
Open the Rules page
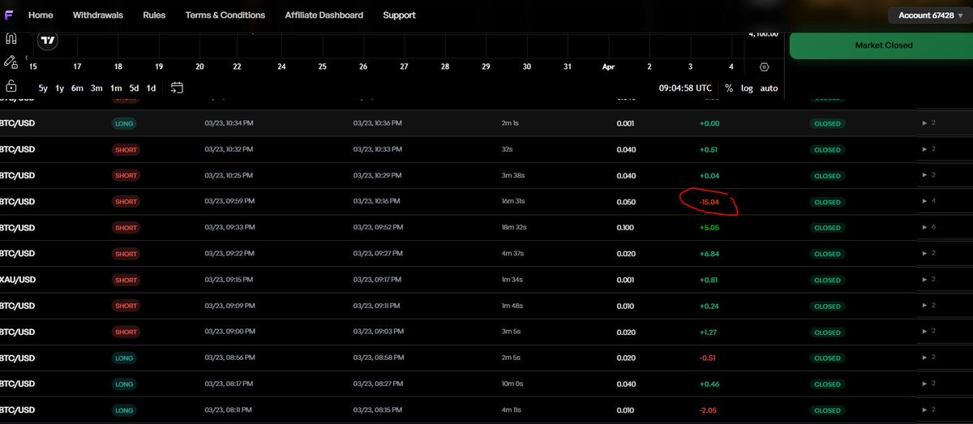[154, 15]
